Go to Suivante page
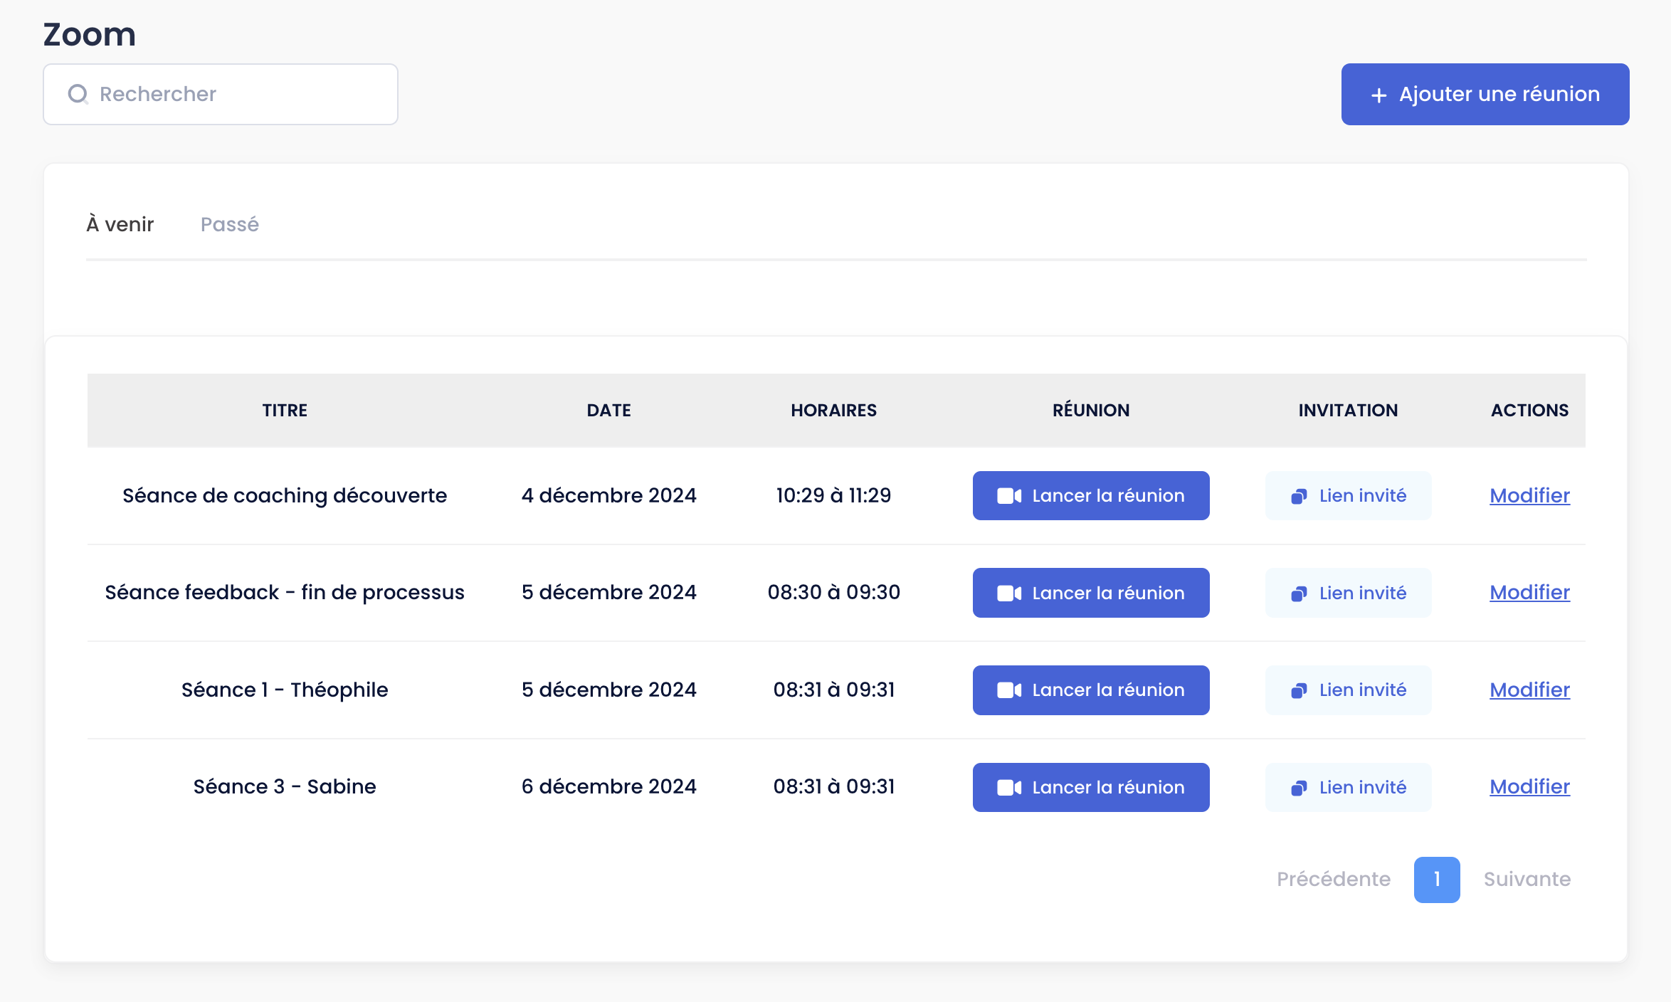 click(1527, 880)
